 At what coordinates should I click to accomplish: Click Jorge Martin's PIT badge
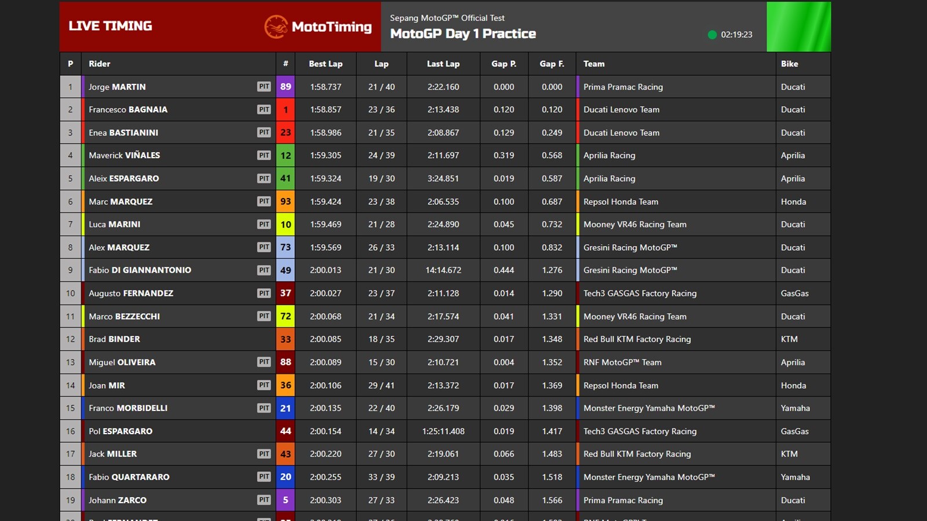tap(264, 87)
